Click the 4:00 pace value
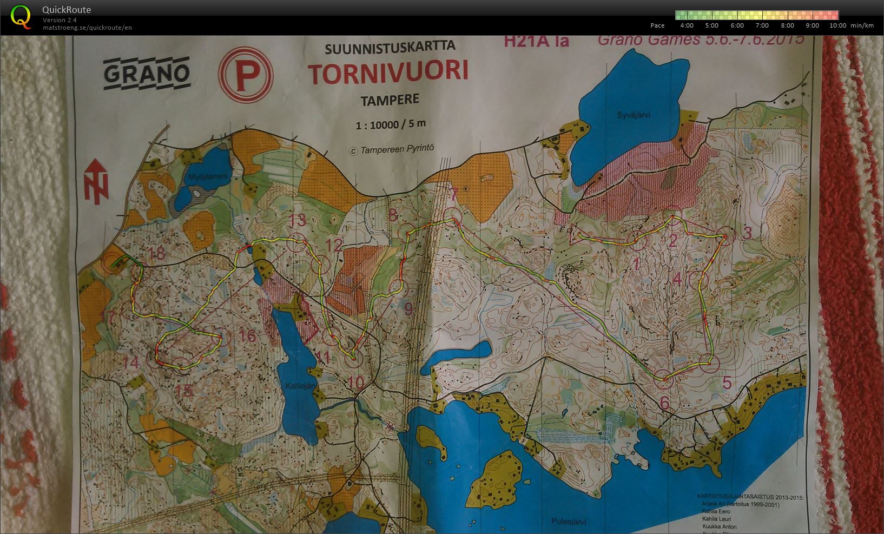Screen dimensions: 884x534 coord(687,25)
